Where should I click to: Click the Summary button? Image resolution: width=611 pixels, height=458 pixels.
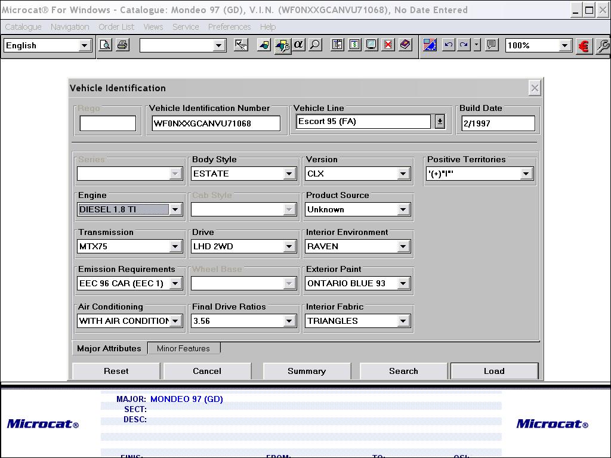306,371
